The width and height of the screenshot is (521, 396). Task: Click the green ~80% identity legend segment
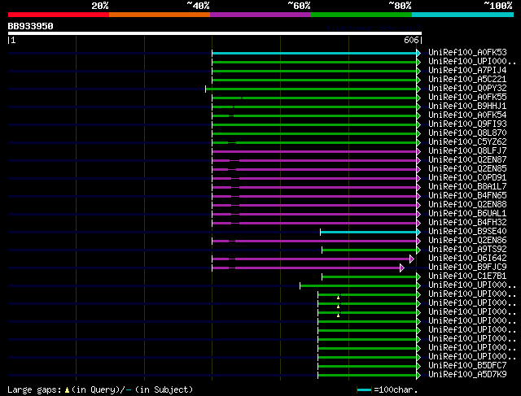[361, 15]
